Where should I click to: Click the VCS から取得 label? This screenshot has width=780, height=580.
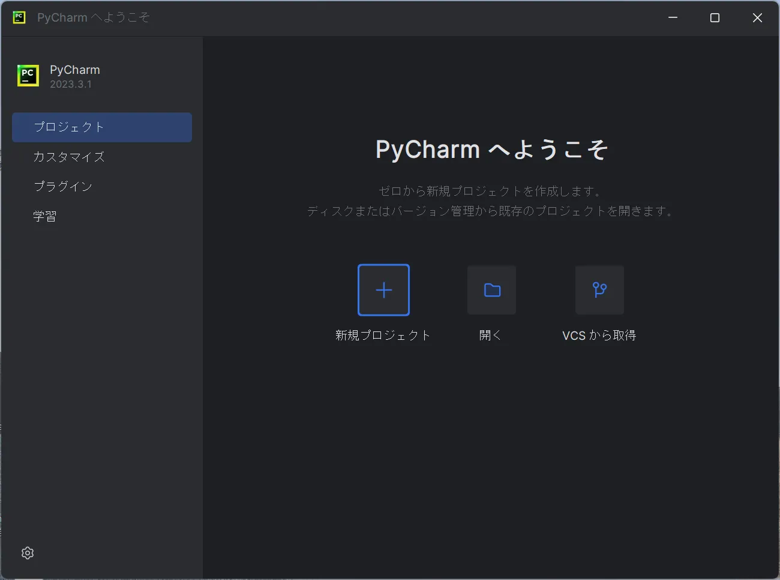599,335
